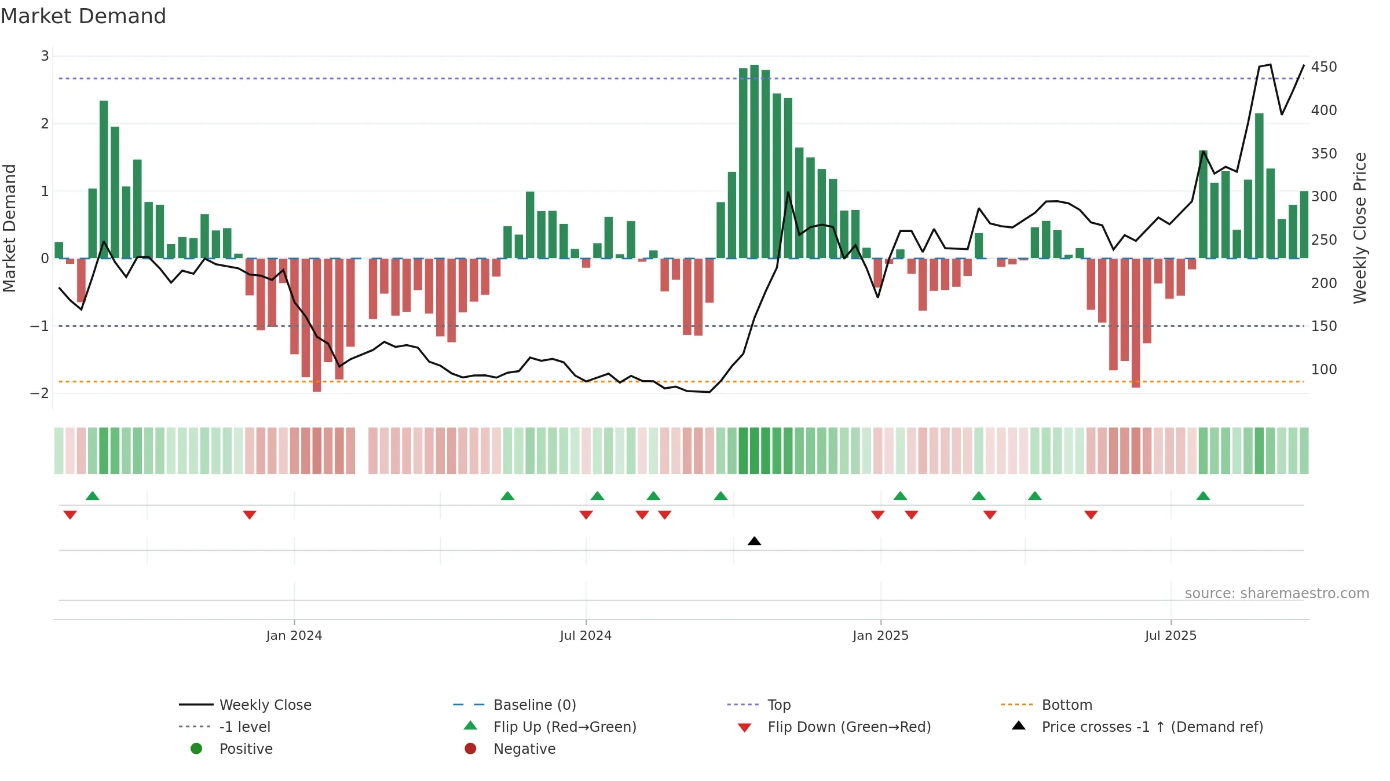Click the Weekly Close Price axis title

click(1360, 228)
